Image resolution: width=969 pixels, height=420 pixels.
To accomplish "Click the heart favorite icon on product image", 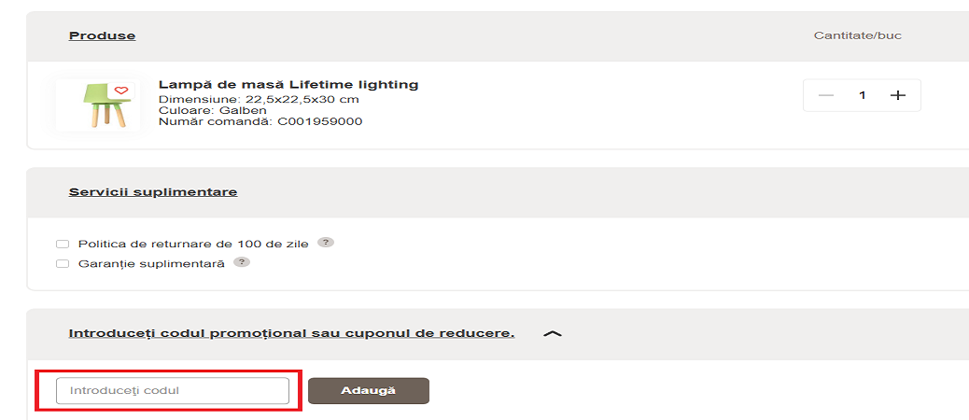I will pyautogui.click(x=121, y=91).
